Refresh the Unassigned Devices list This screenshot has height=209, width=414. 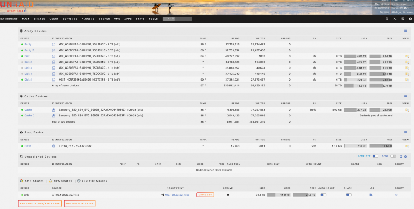[x=401, y=157]
